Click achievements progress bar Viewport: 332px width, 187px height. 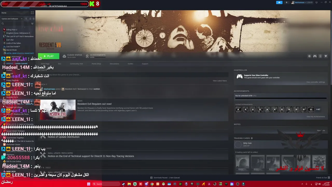[x=281, y=98]
